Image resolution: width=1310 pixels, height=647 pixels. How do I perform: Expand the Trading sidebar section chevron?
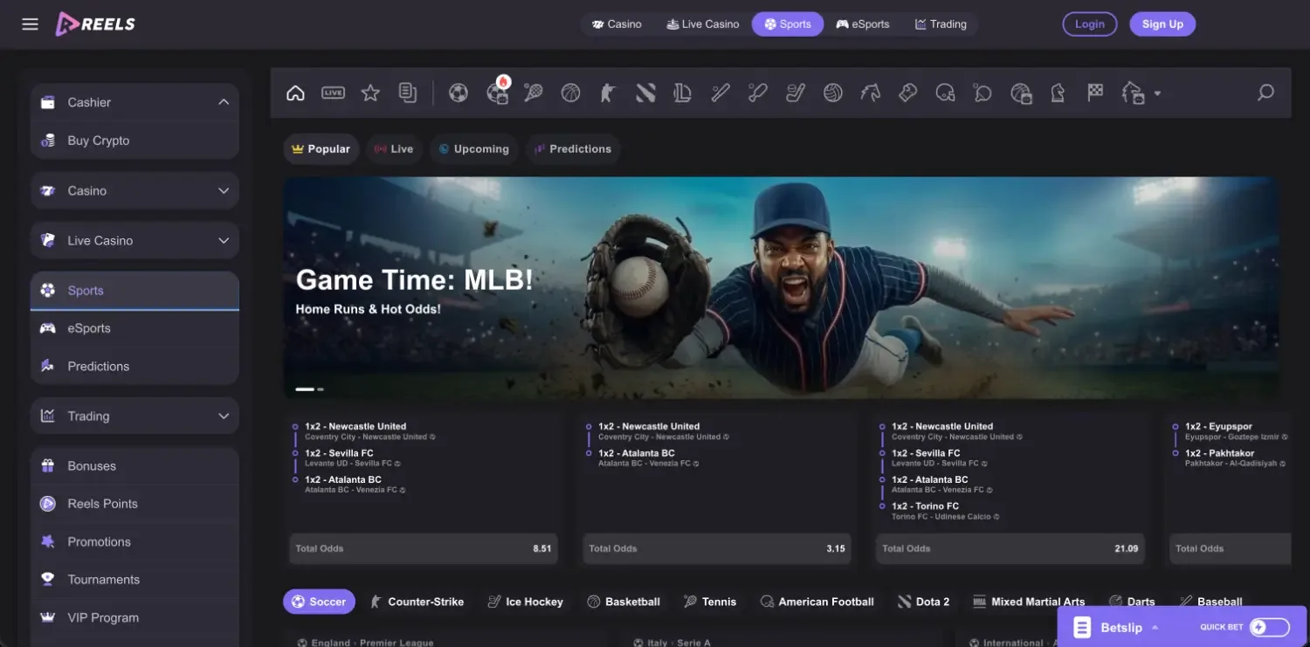pyautogui.click(x=224, y=416)
